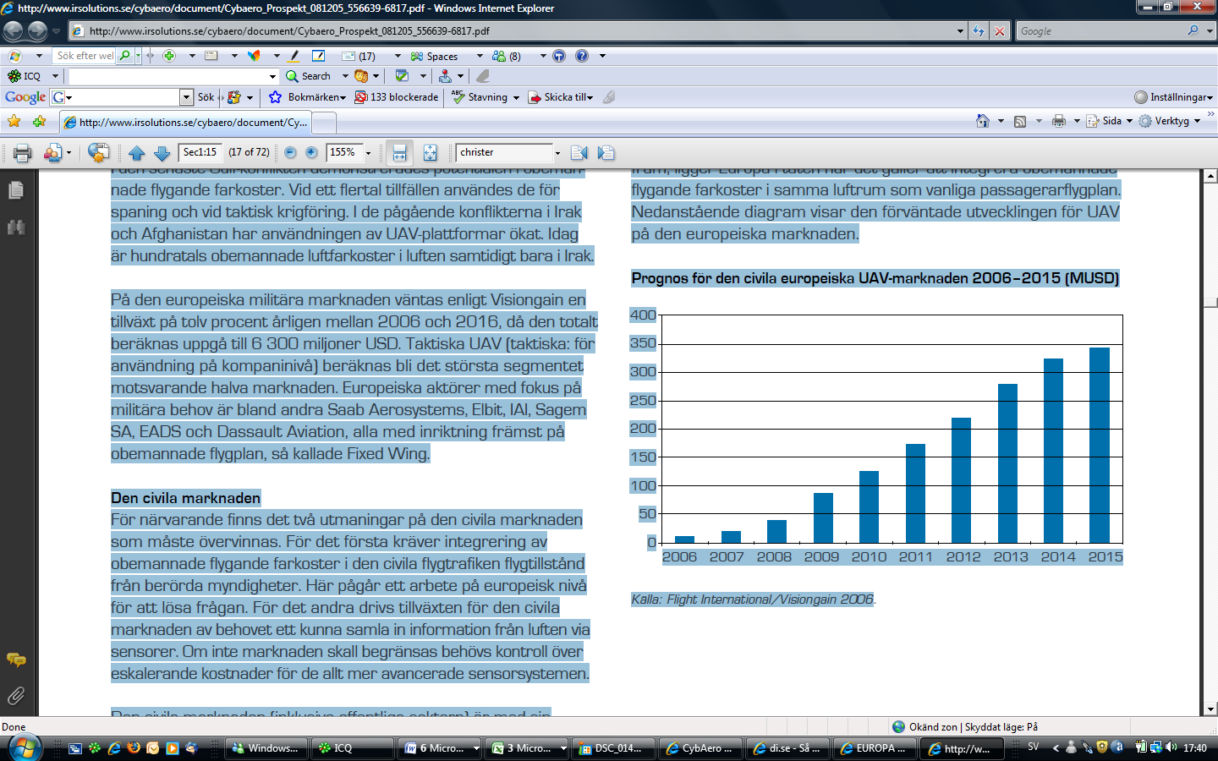Switch to CybAero taskbar window
This screenshot has width=1218, height=761.
tap(701, 748)
